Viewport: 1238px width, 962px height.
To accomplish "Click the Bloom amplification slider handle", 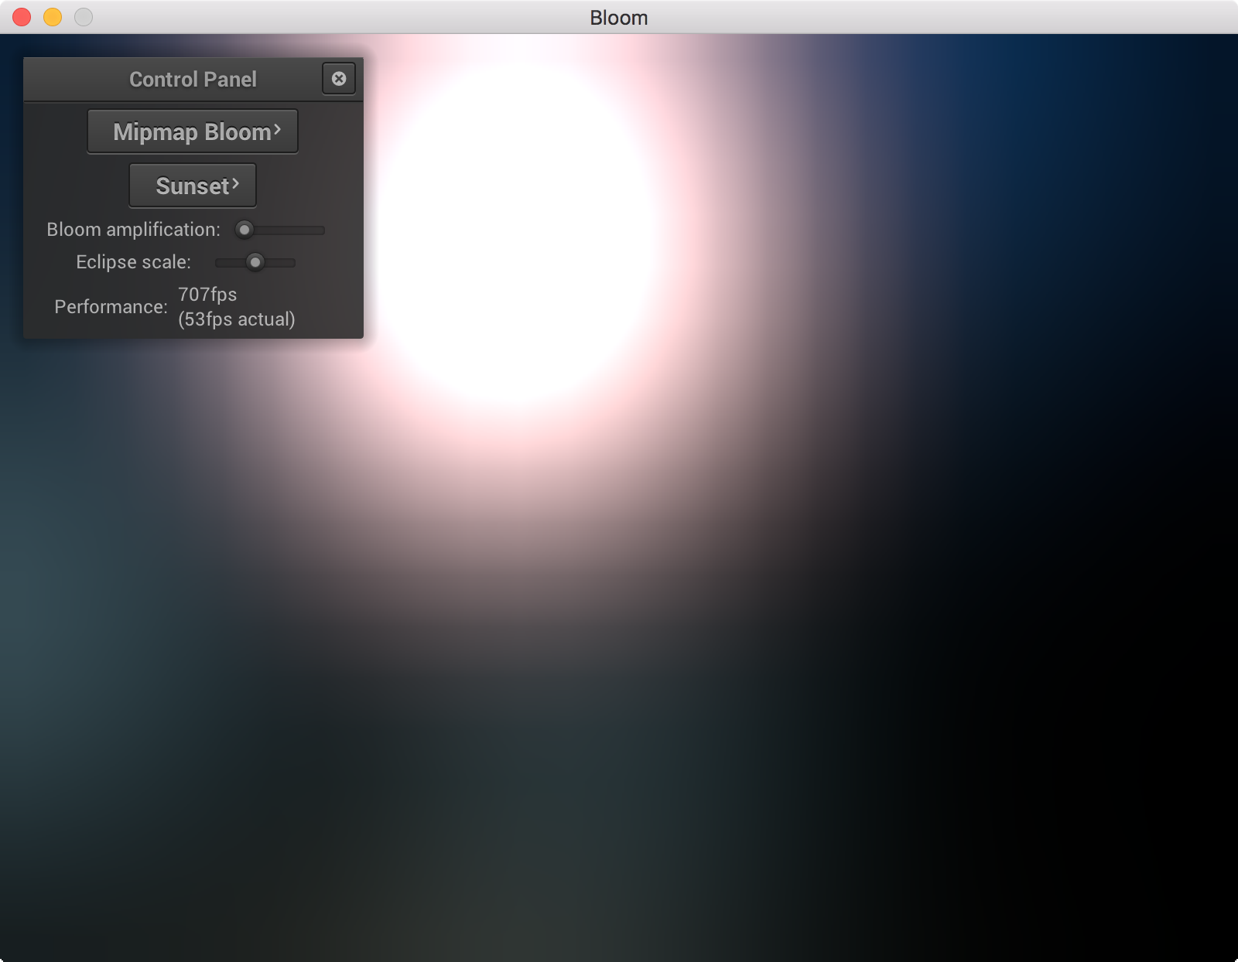I will pyautogui.click(x=245, y=230).
